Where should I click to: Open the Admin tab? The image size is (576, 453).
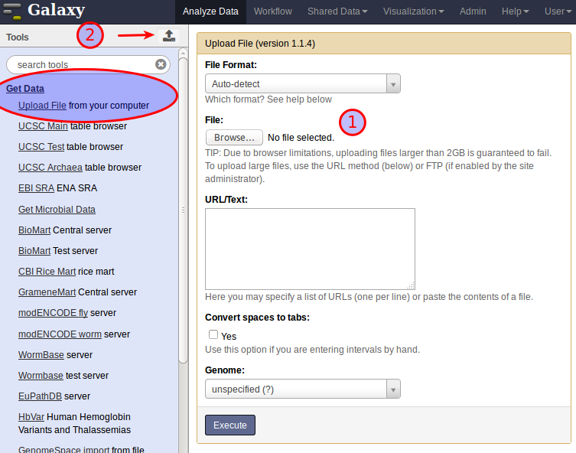(473, 11)
